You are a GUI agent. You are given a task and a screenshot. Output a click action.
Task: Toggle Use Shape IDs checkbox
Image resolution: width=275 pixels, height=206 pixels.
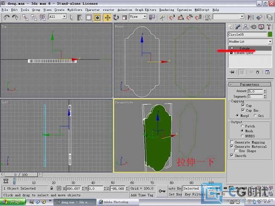pos(236,151)
